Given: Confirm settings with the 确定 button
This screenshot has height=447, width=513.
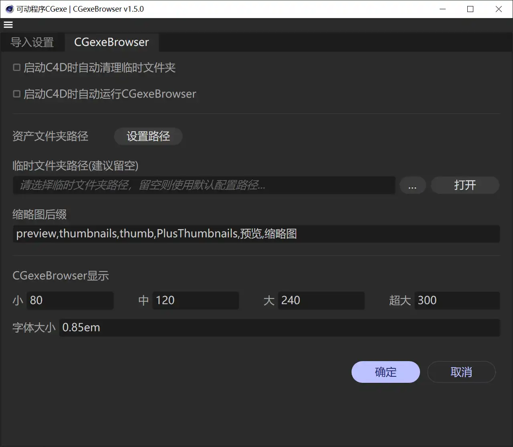Looking at the screenshot, I should [386, 372].
